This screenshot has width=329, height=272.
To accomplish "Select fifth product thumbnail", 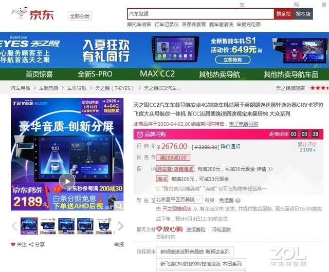I will tap(104, 226).
